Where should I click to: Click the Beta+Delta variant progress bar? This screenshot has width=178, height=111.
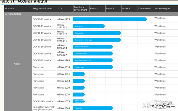(93, 47)
